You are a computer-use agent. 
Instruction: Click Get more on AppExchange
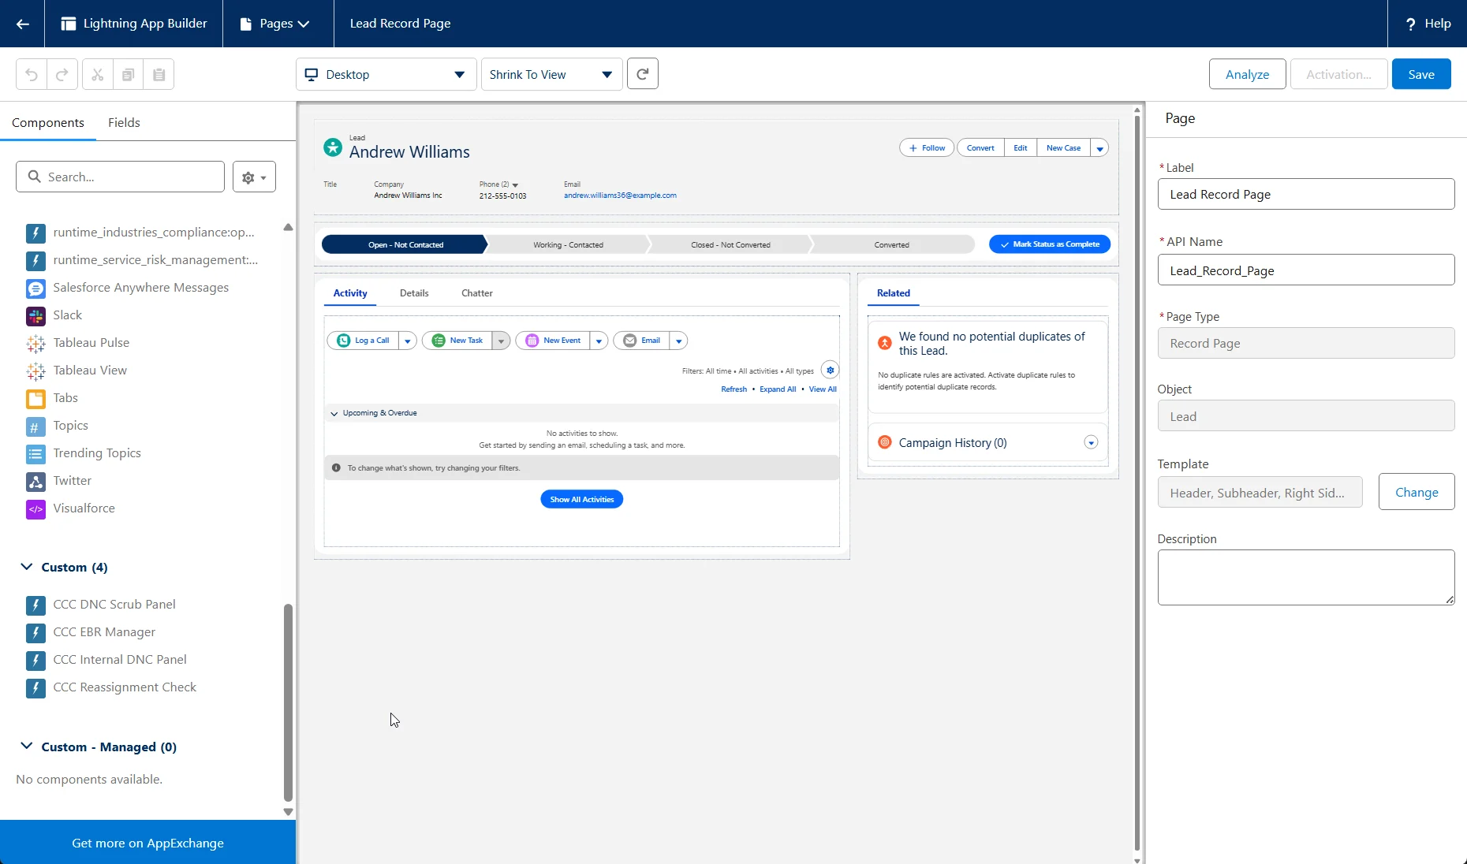coord(147,843)
